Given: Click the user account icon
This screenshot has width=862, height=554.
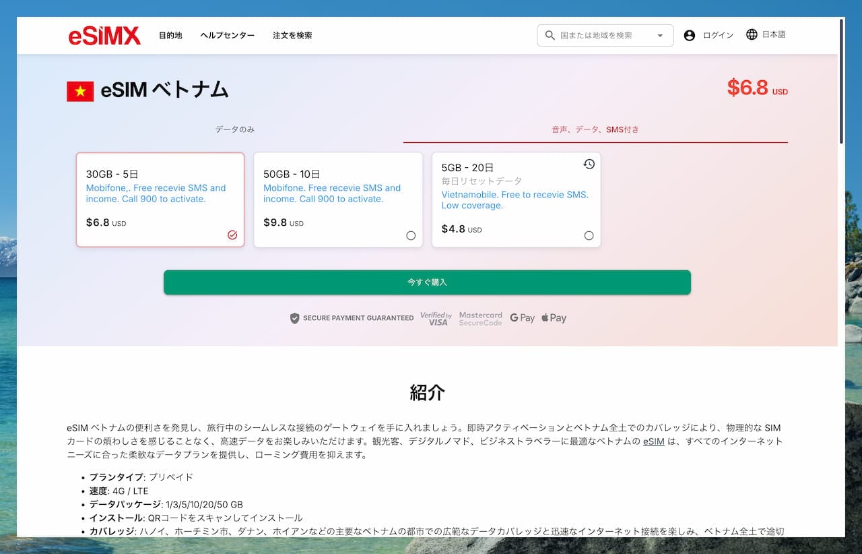Looking at the screenshot, I should click(689, 36).
